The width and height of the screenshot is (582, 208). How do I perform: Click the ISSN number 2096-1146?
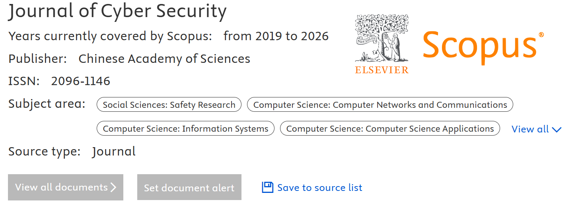coord(80,82)
